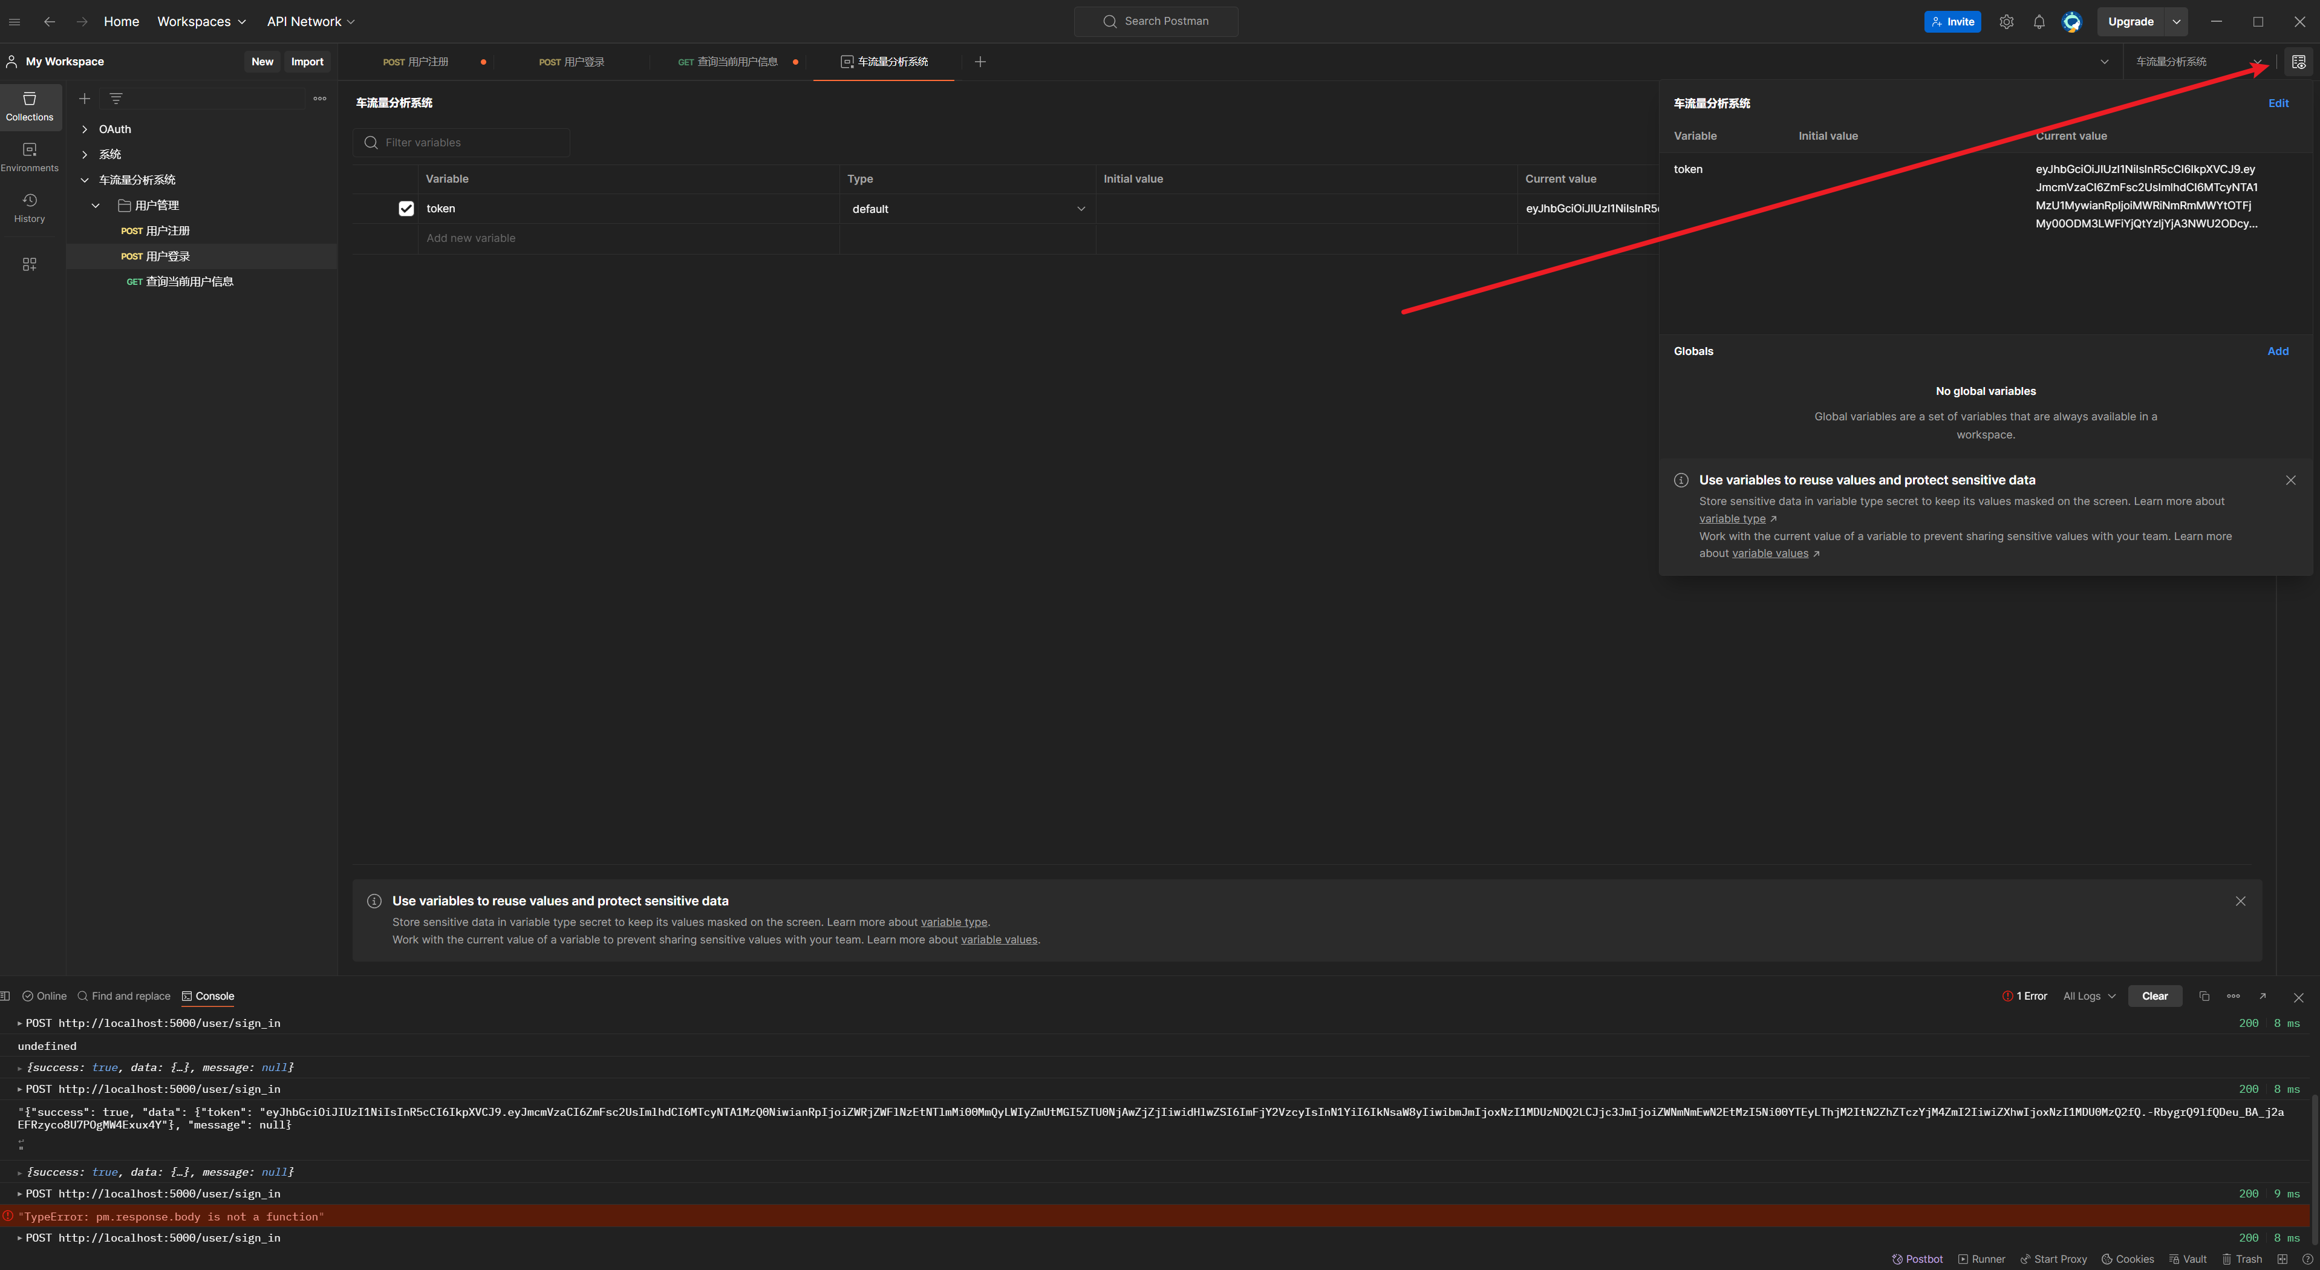The image size is (2320, 1270).
Task: Switch to the POST 用户注册 tab
Action: point(415,61)
